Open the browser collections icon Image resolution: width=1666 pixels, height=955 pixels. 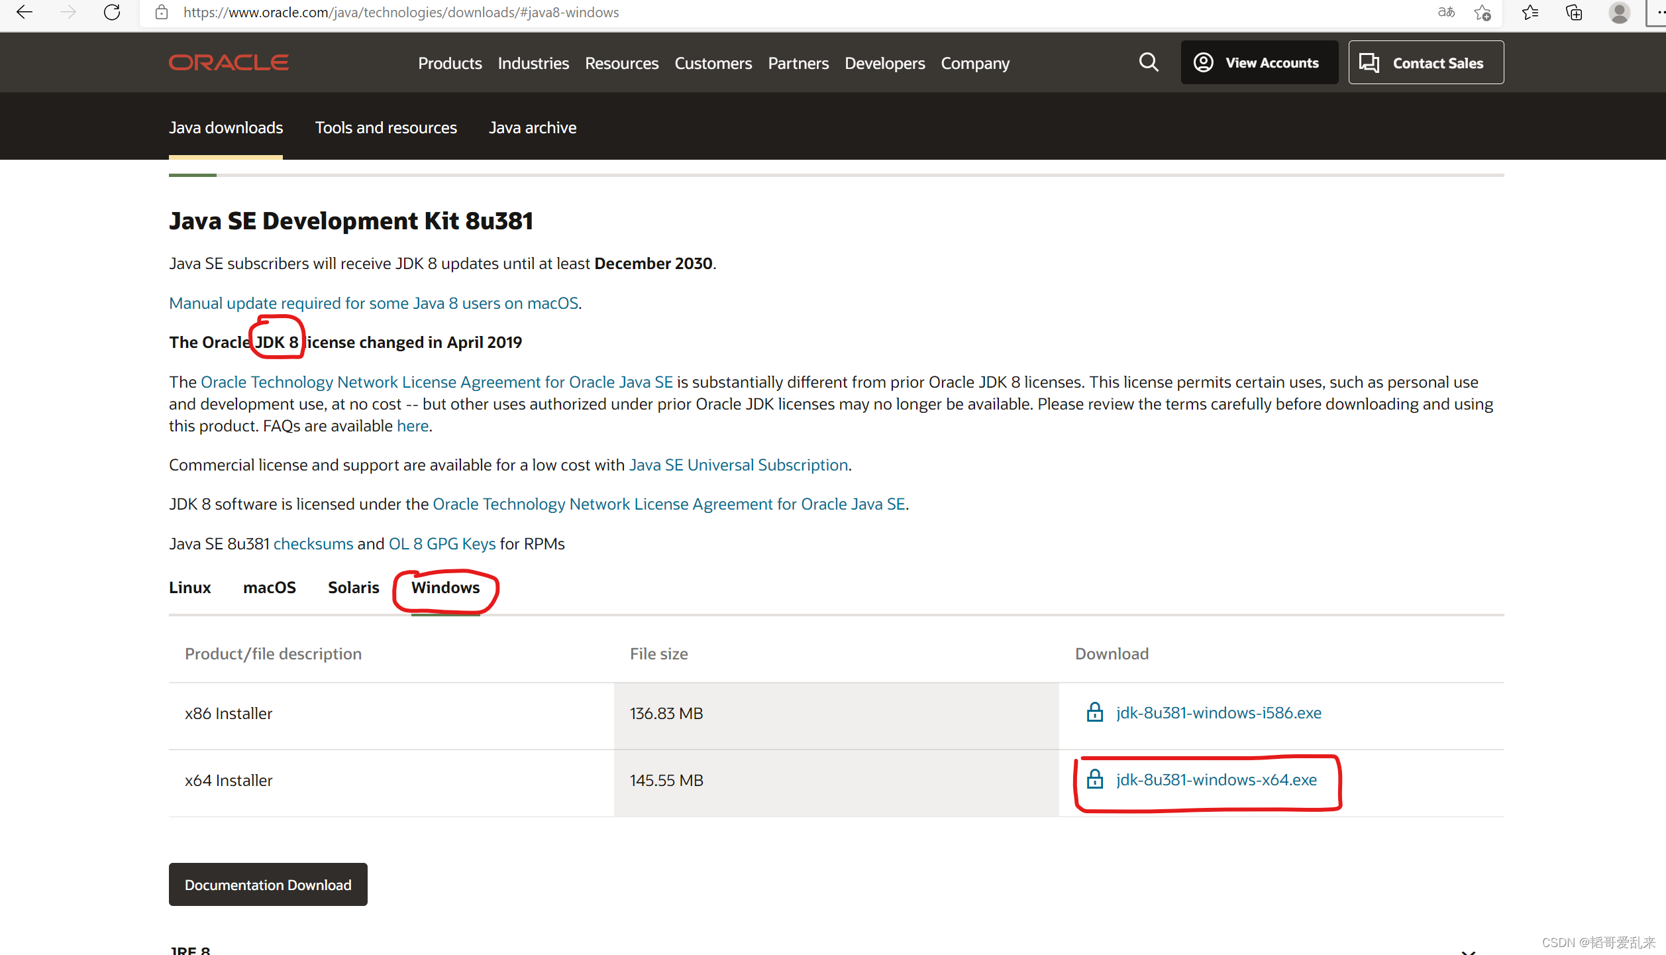[x=1574, y=12]
